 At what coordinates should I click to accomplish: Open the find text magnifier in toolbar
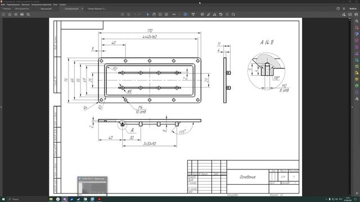28,15
